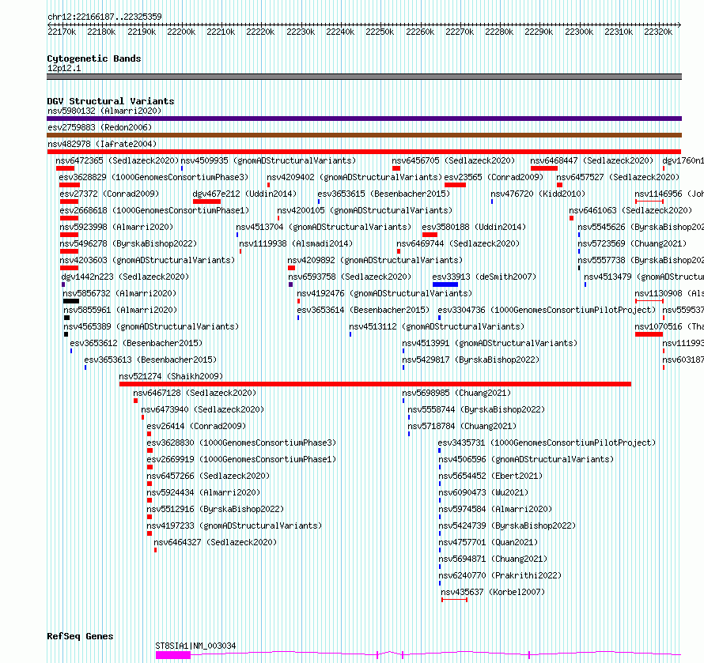Open esv26414 (Conrad2009) label
Viewport: 704px width, 663px height.
pos(197,426)
